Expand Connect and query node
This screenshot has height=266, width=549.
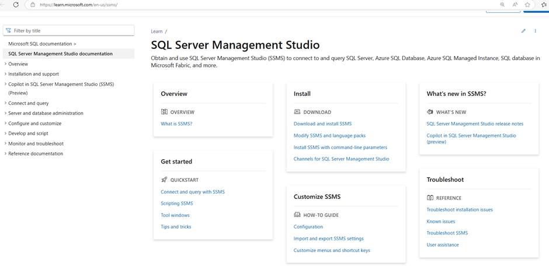[x=5, y=103]
